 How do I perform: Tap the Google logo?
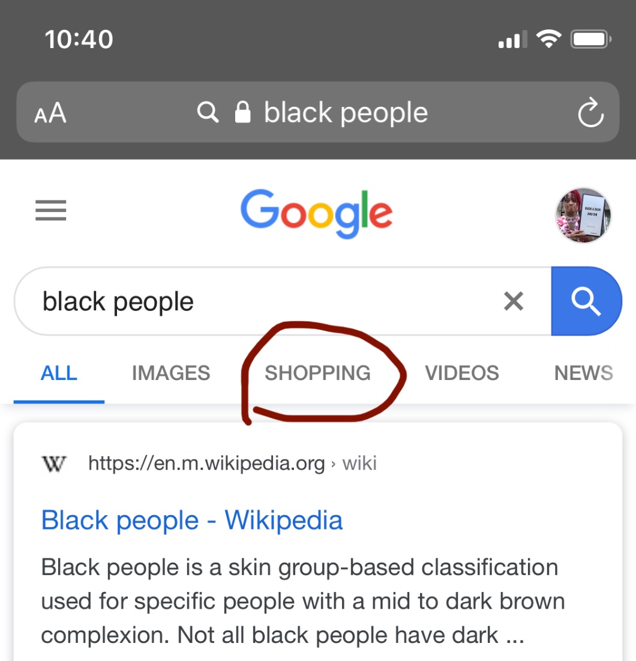click(x=317, y=213)
